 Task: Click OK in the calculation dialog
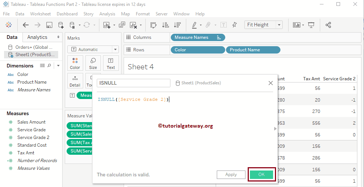pyautogui.click(x=261, y=175)
